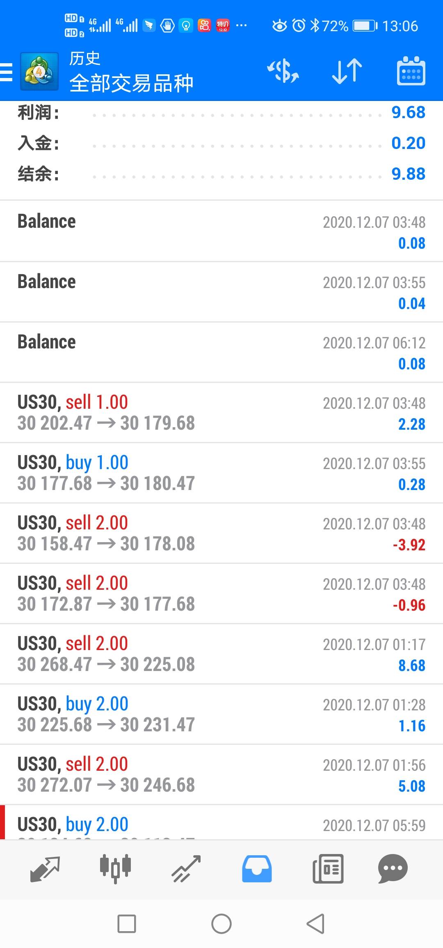The width and height of the screenshot is (443, 948).
Task: Tap the MetaTrader 4 app logo
Action: [39, 72]
